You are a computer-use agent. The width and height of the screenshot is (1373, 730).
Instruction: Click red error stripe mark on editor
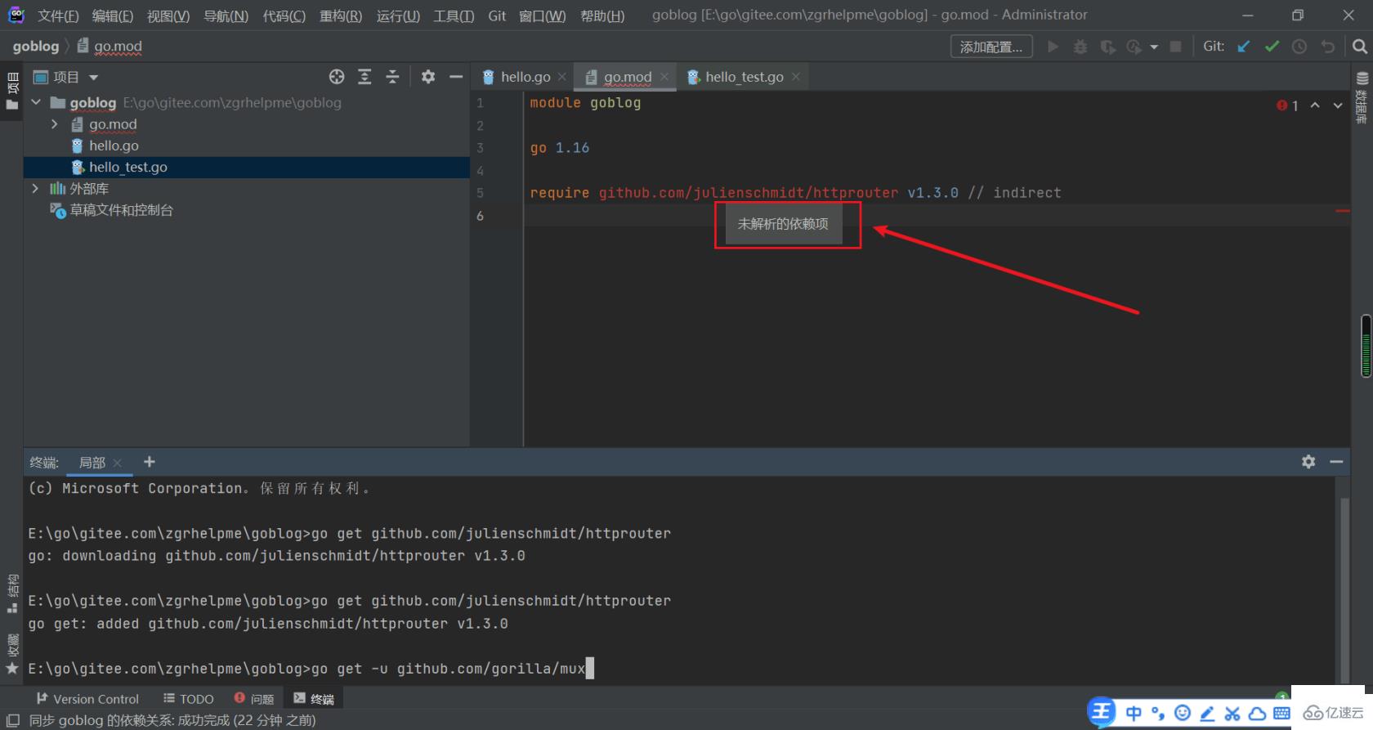tap(1342, 211)
